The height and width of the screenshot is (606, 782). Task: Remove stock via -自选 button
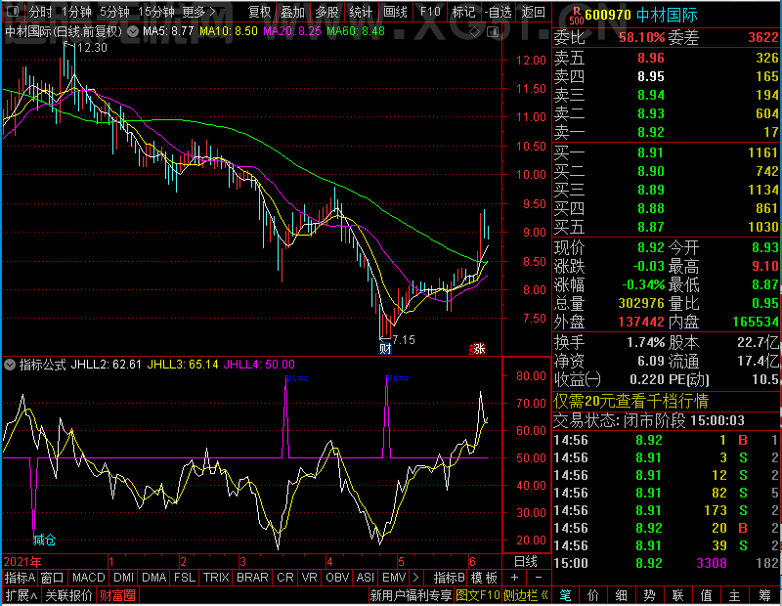[x=498, y=12]
